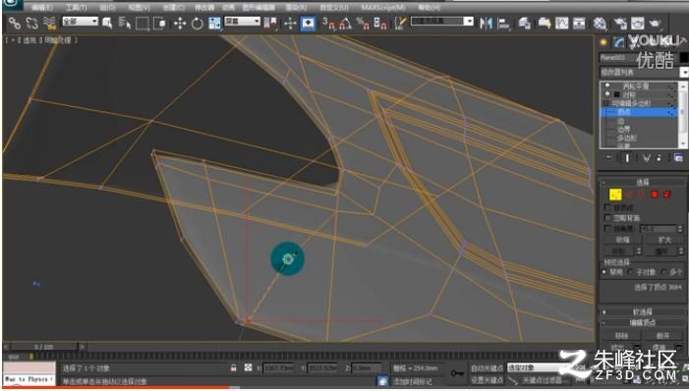Screen dimensions: 689x391
Task: Activate the Select and Rotate tool
Action: [x=198, y=24]
